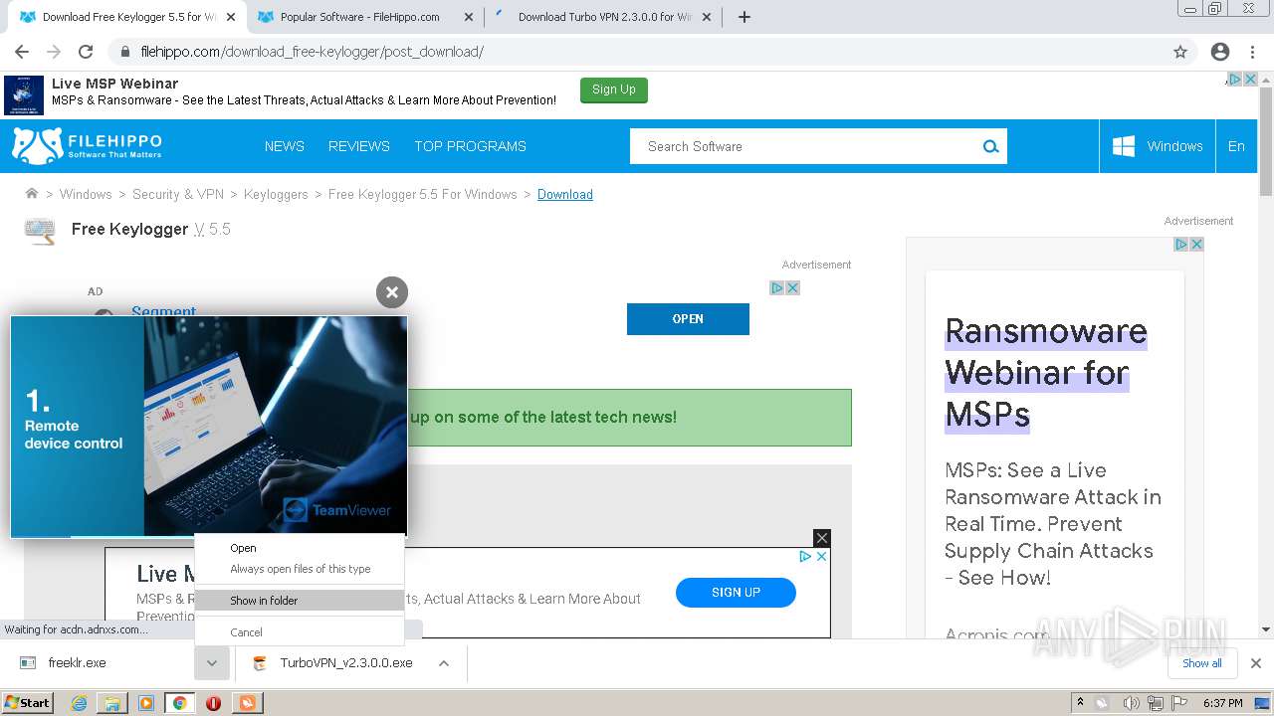
Task: Click the address bar URL
Action: [312, 52]
